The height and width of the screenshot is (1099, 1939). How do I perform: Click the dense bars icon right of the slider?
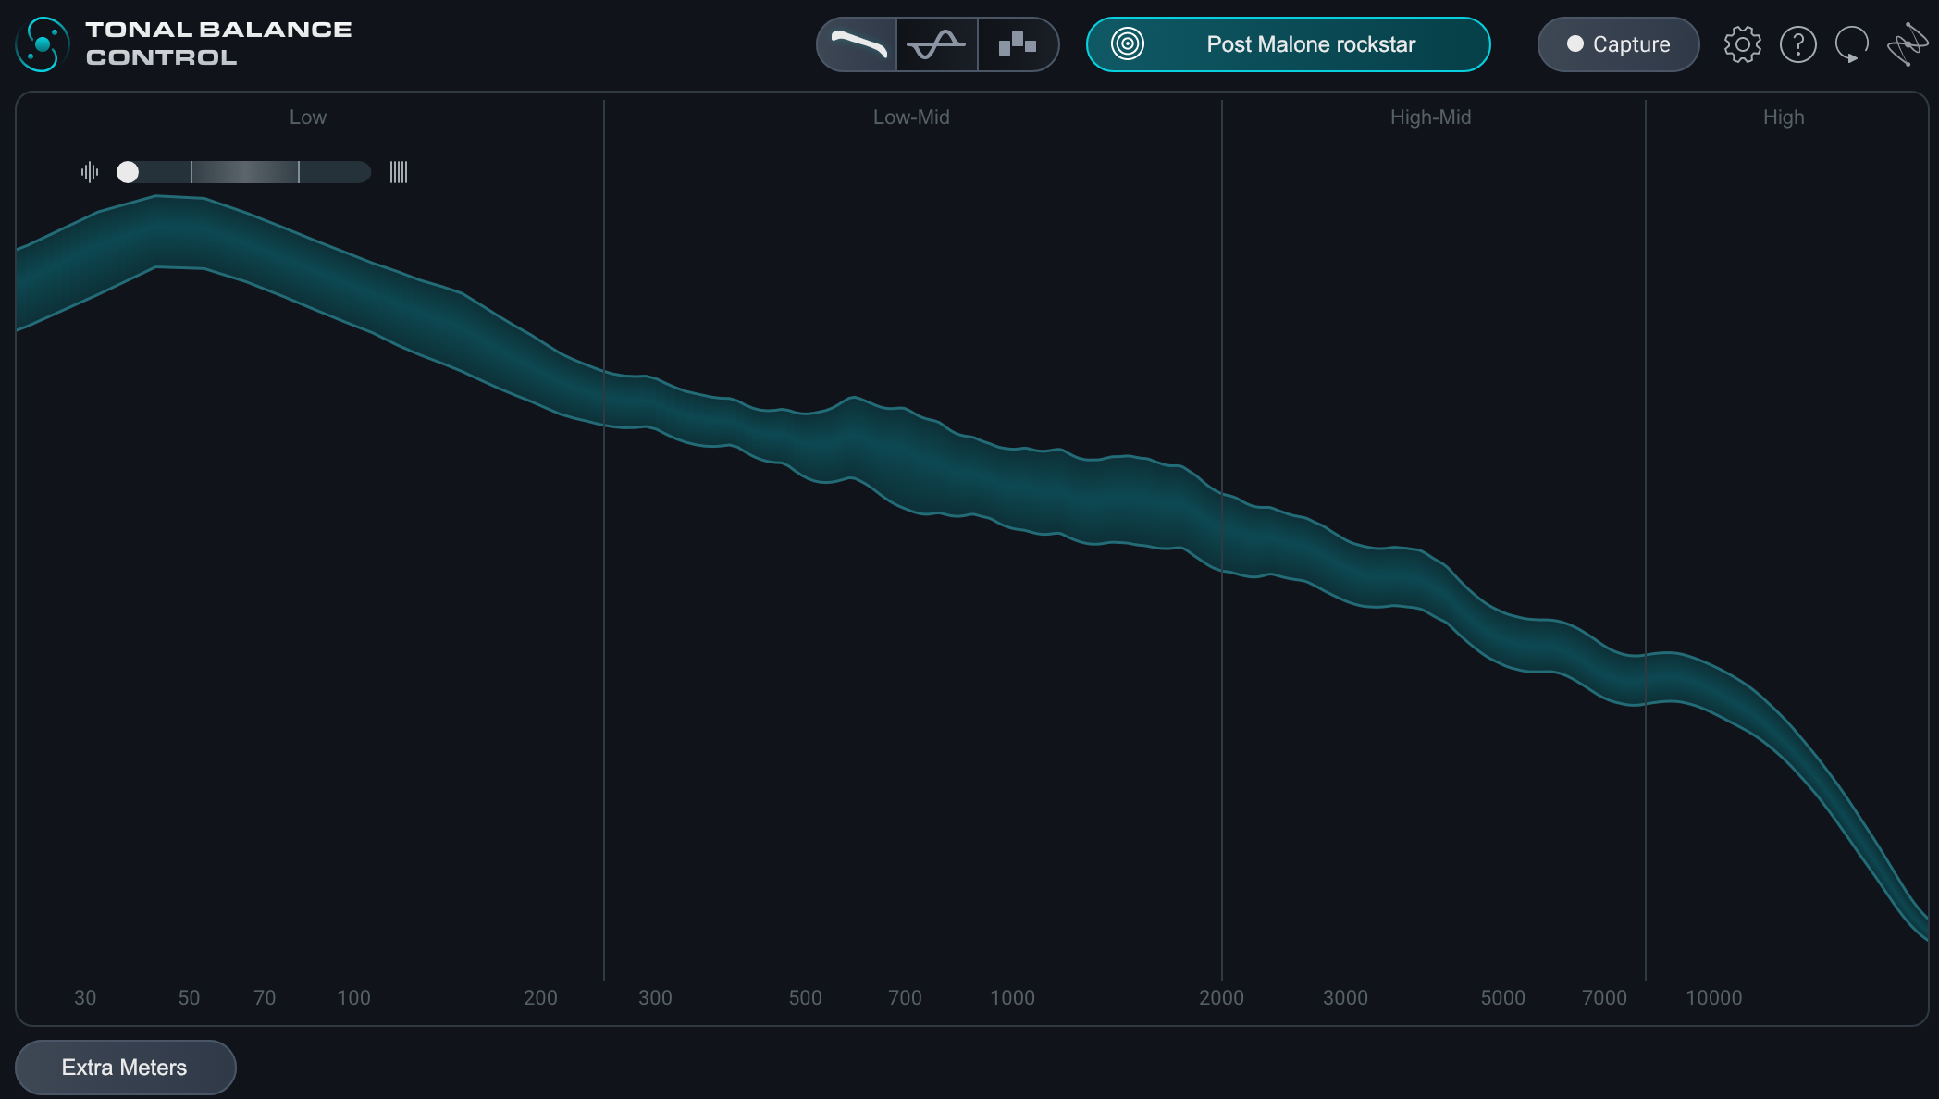[x=399, y=172]
